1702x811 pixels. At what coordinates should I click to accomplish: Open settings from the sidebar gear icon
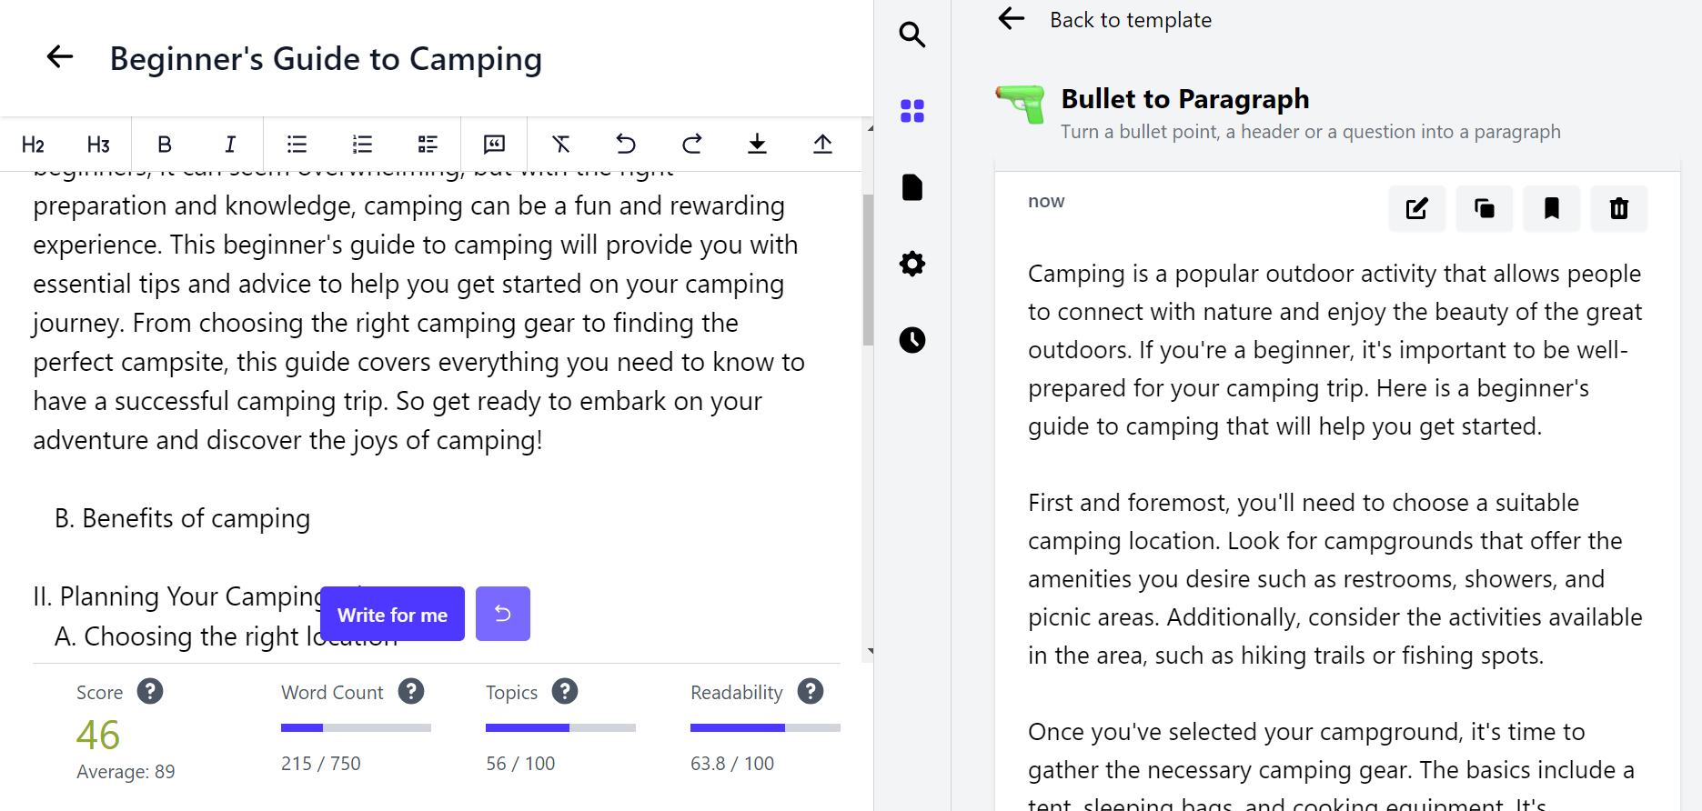coord(912,264)
